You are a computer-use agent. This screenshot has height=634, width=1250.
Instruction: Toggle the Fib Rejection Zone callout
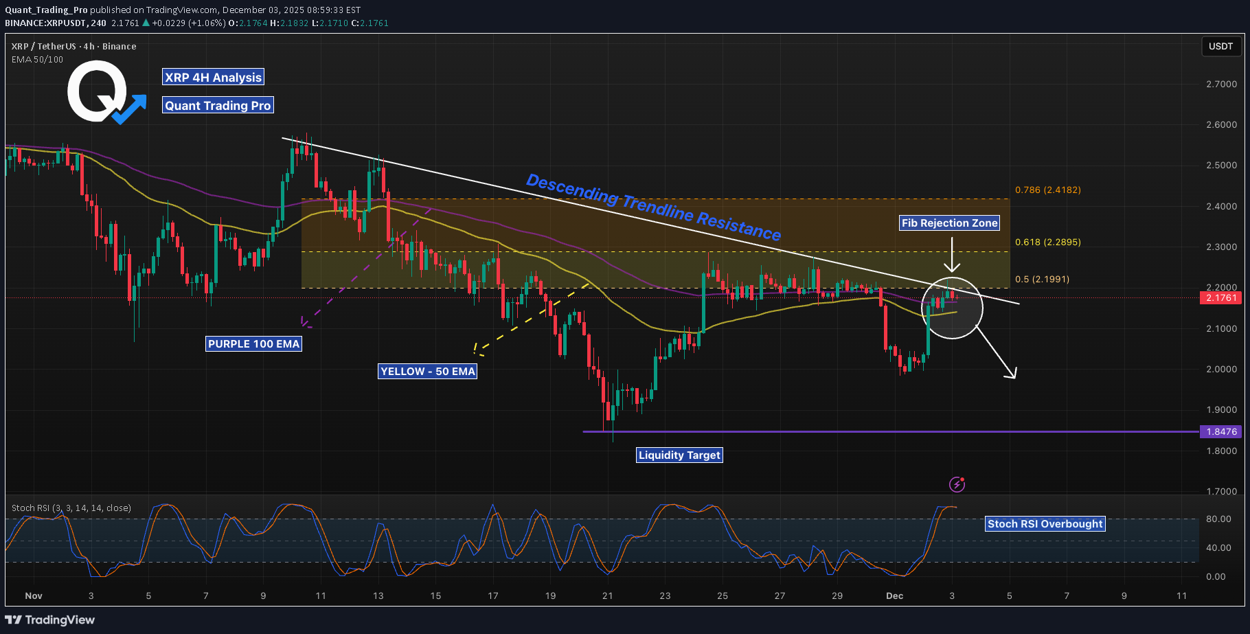coord(949,223)
